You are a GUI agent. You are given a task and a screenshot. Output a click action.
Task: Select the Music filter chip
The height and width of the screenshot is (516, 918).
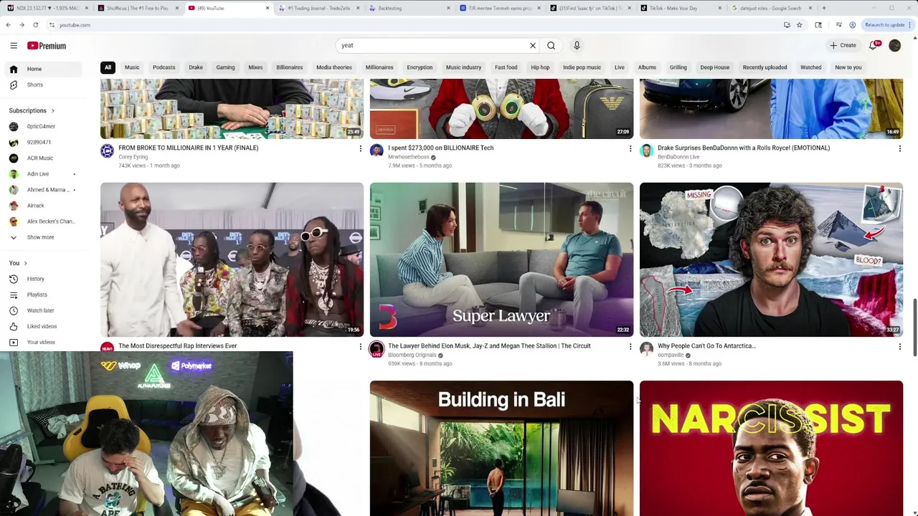(132, 67)
